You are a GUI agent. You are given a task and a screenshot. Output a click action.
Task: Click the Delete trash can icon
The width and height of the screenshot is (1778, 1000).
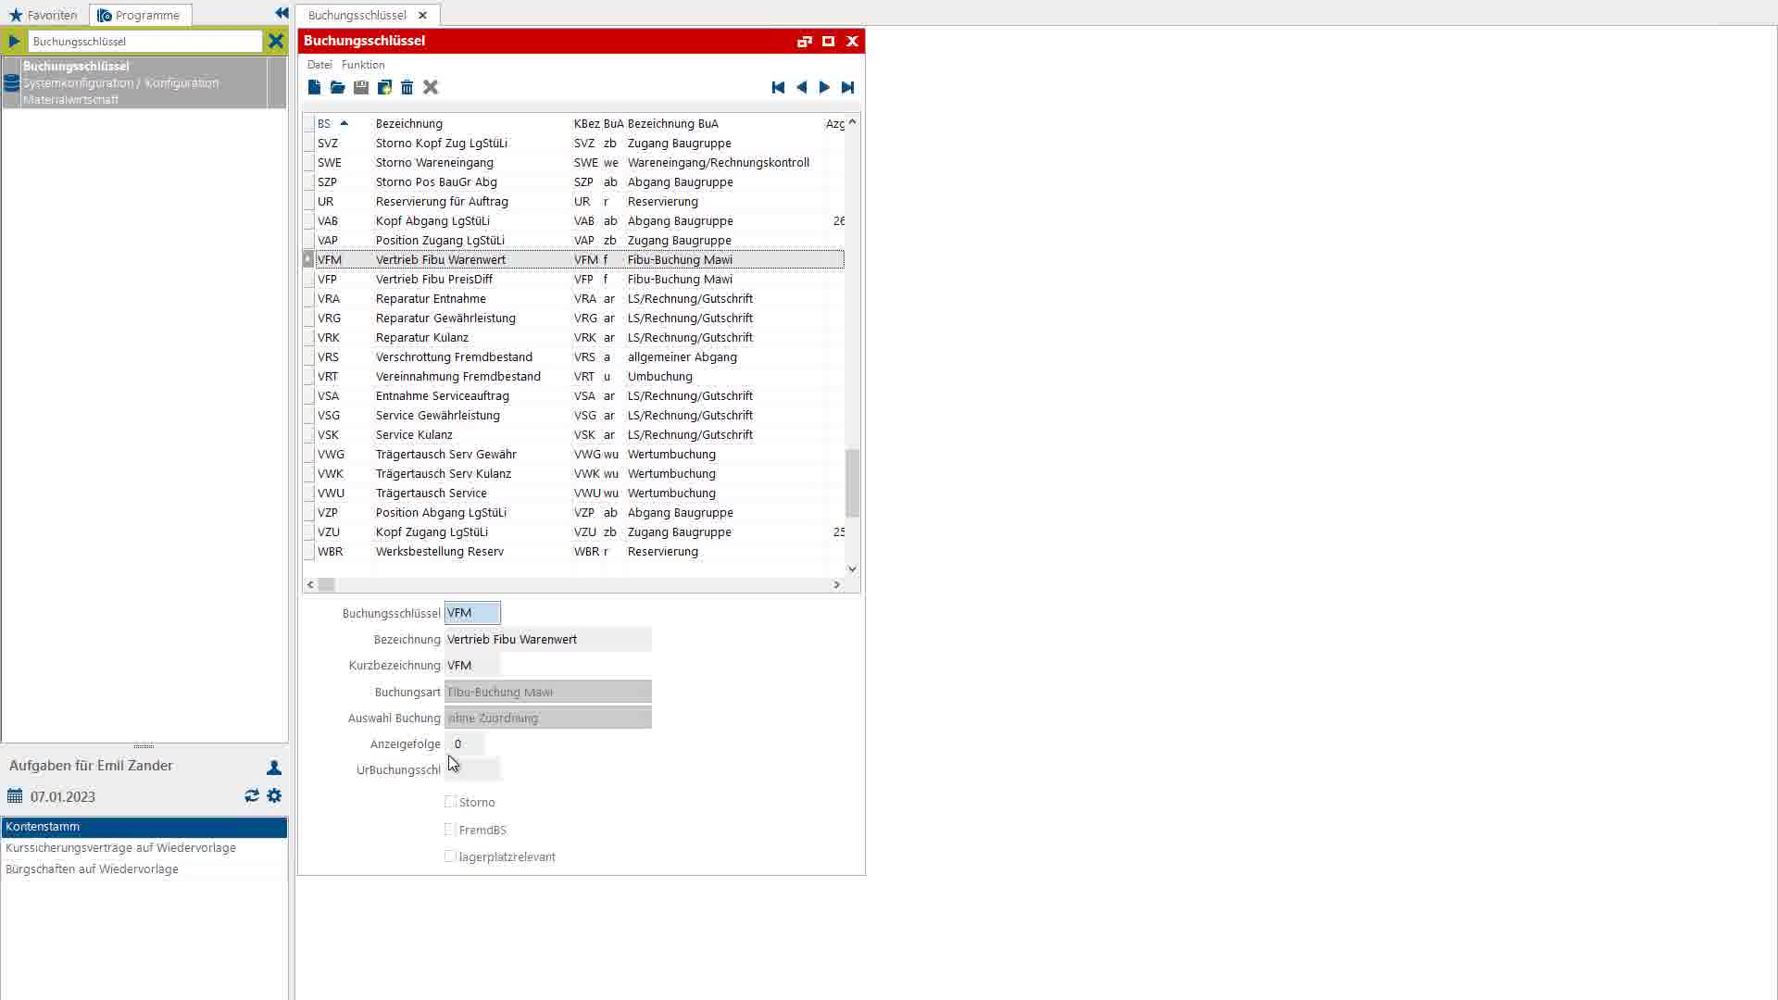click(x=407, y=87)
